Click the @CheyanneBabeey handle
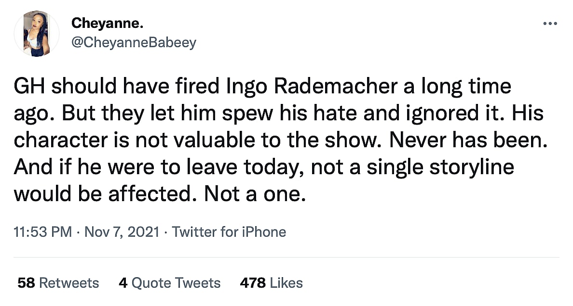Viewport: 573px width, 306px height. tap(134, 42)
